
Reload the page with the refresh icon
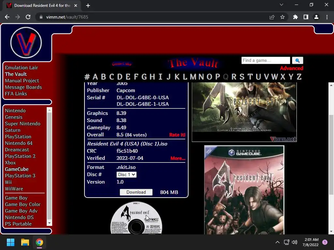[x=28, y=17]
